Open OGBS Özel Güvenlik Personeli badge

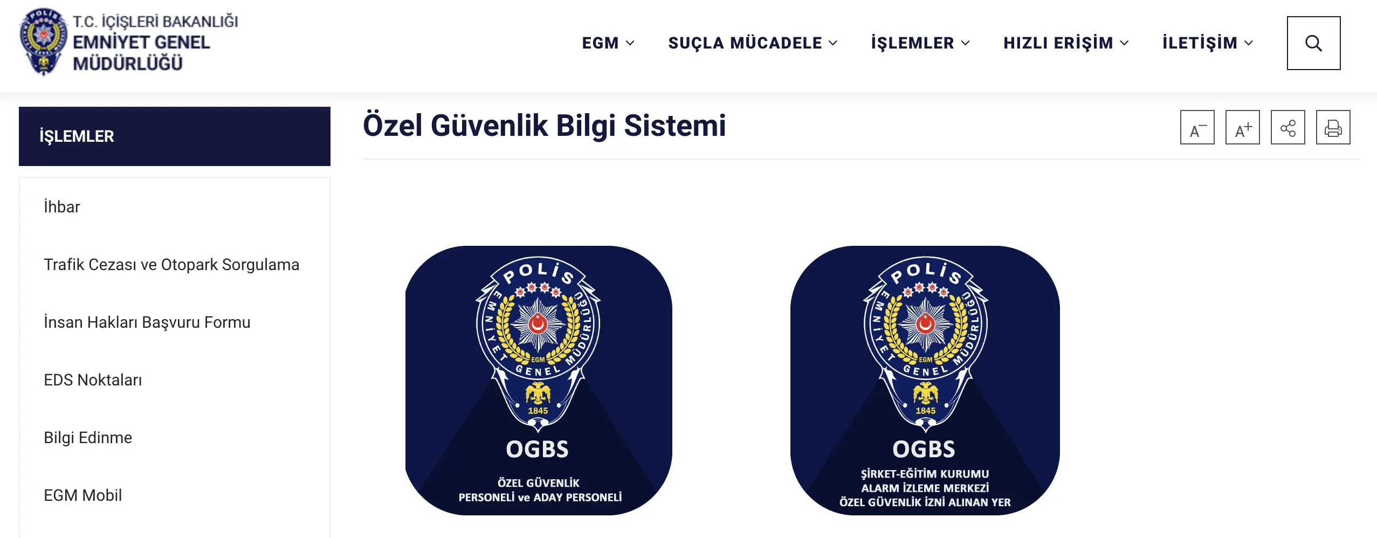539,381
